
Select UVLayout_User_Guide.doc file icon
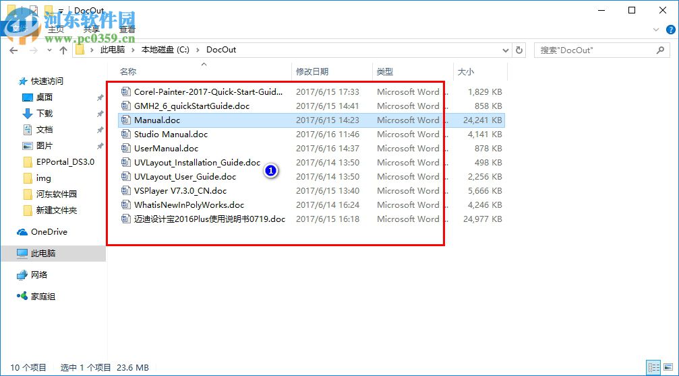coord(125,176)
